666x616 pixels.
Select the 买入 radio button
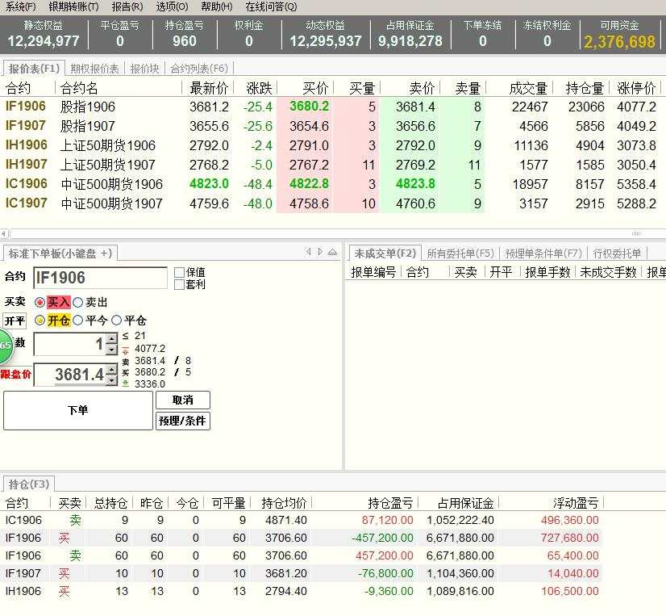click(40, 303)
